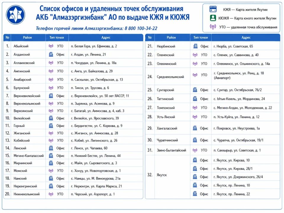Image resolution: width=284 pixels, height=213 pixels.
Task: Click the Almazergienbank star logo
Action: 15,15
